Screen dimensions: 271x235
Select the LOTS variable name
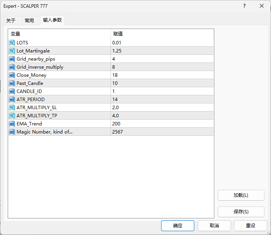click(22, 43)
